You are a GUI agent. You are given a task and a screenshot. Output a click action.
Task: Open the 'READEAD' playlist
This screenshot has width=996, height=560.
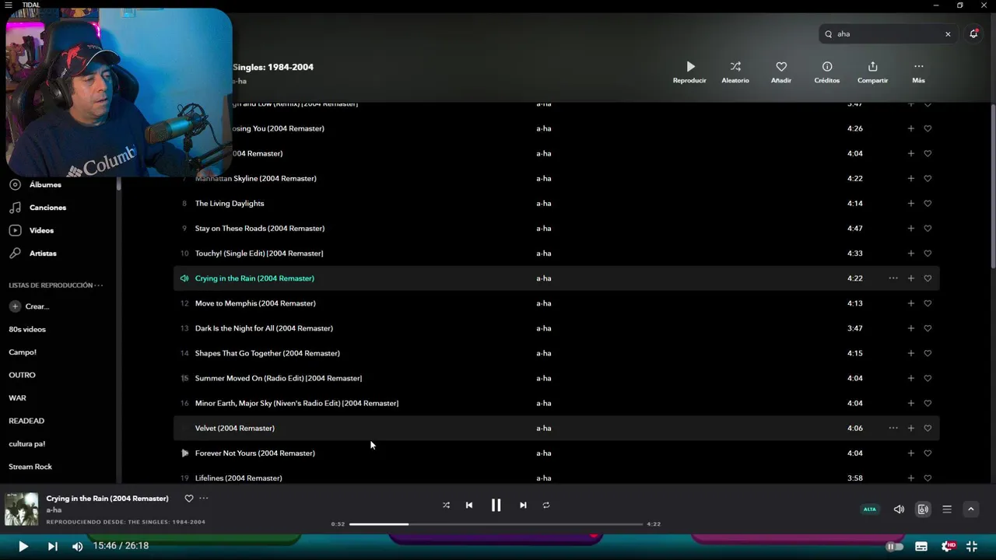(26, 421)
